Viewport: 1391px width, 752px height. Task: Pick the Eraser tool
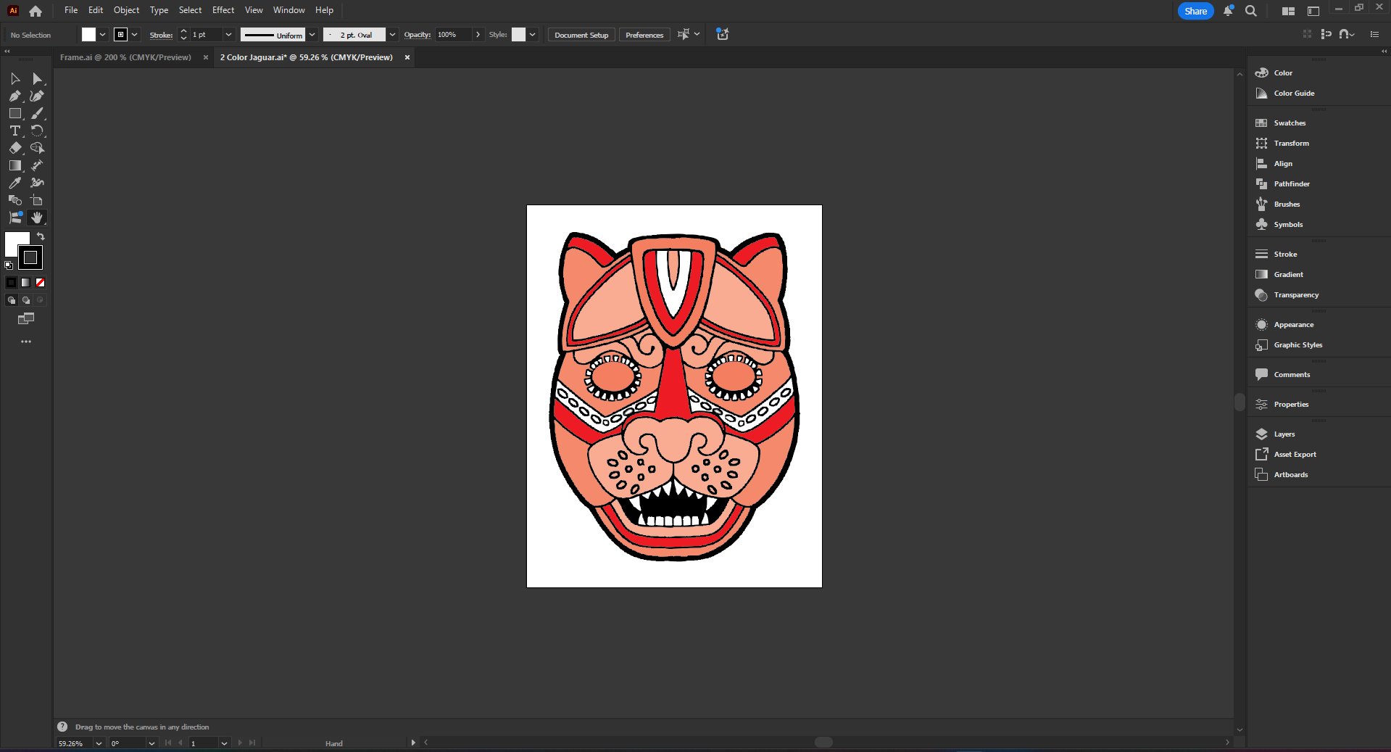coord(14,148)
